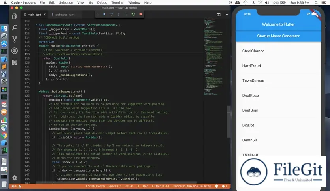Open Finder from the Dock
This screenshot has height=191, width=330.
pos(4,28)
